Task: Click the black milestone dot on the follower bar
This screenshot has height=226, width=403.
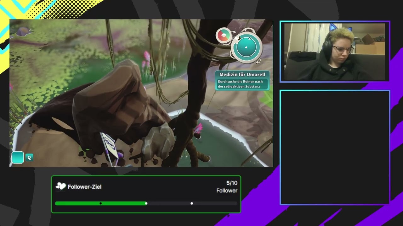Action: [101, 203]
